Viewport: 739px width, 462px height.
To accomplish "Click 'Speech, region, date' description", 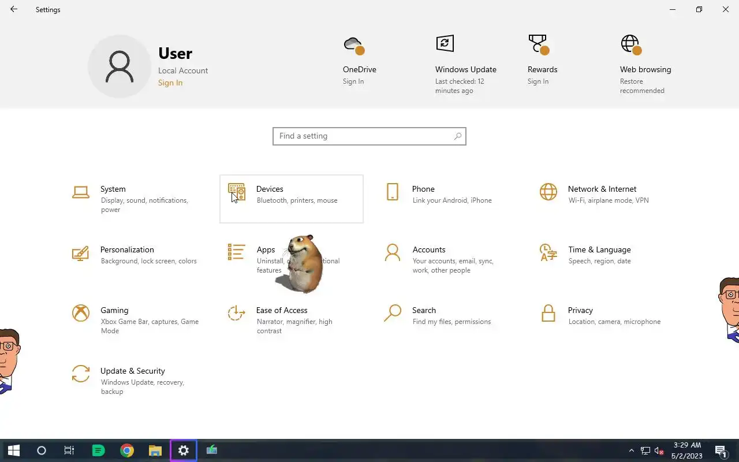I will [x=599, y=261].
